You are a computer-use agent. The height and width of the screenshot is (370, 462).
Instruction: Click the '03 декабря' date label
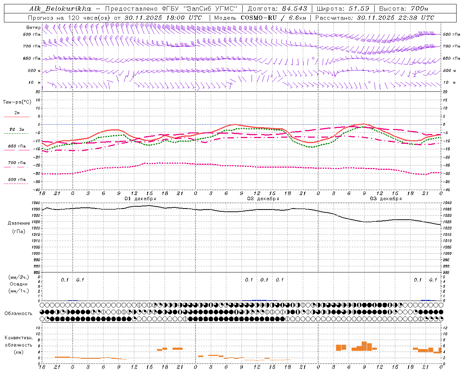click(x=386, y=199)
